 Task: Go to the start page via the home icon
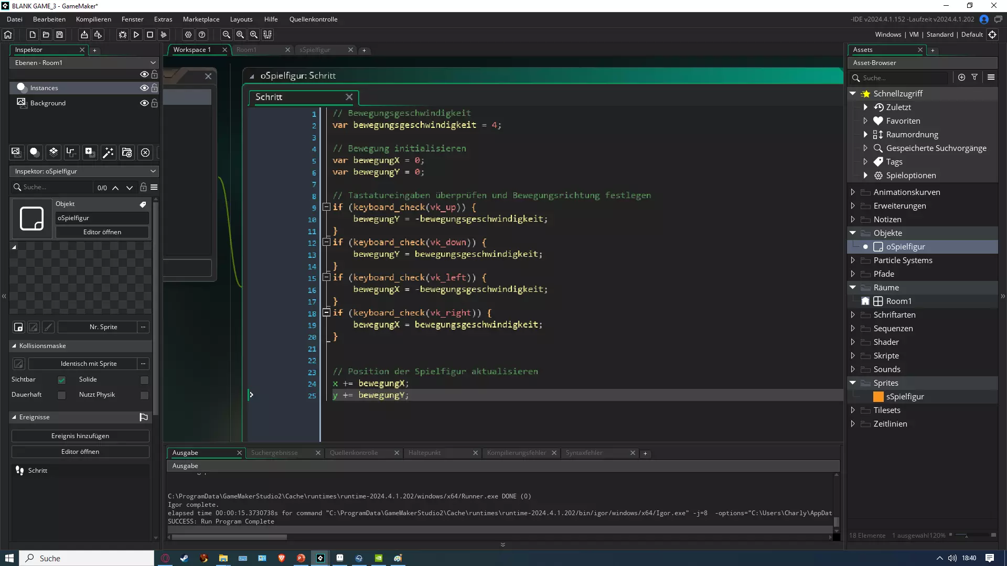[x=8, y=35]
